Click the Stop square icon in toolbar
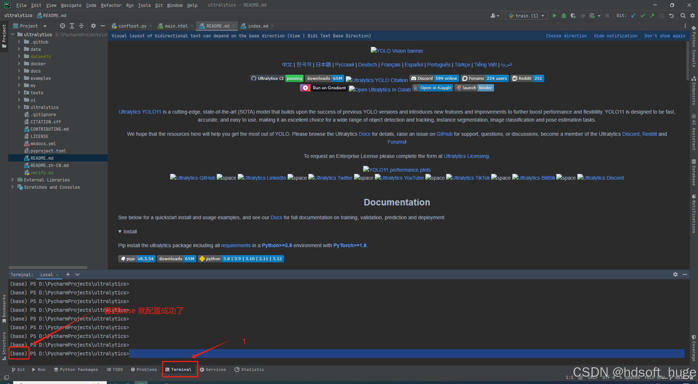The width and height of the screenshot is (698, 384). tap(607, 16)
